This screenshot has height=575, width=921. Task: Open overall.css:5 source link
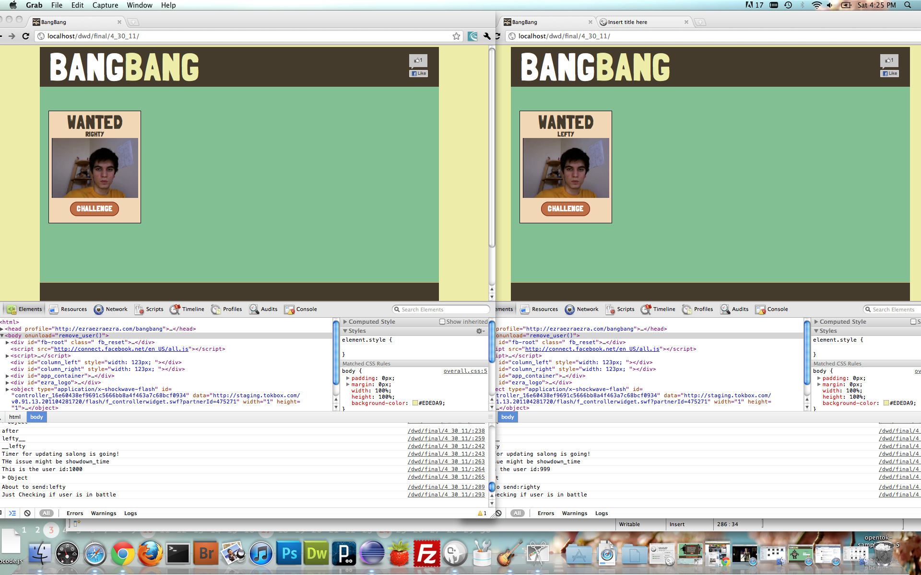click(x=465, y=371)
